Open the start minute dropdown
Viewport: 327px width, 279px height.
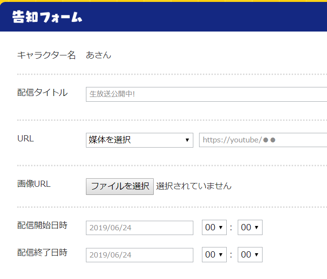click(x=250, y=227)
